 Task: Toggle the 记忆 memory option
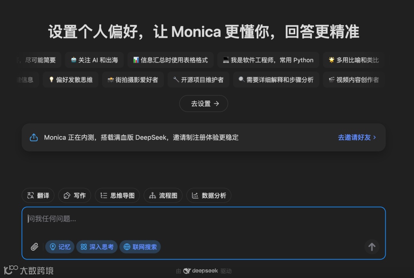(60, 247)
